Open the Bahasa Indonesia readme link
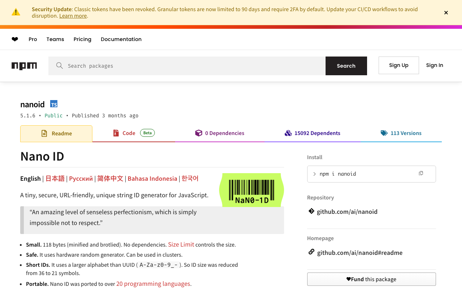This screenshot has width=462, height=288. click(x=152, y=179)
